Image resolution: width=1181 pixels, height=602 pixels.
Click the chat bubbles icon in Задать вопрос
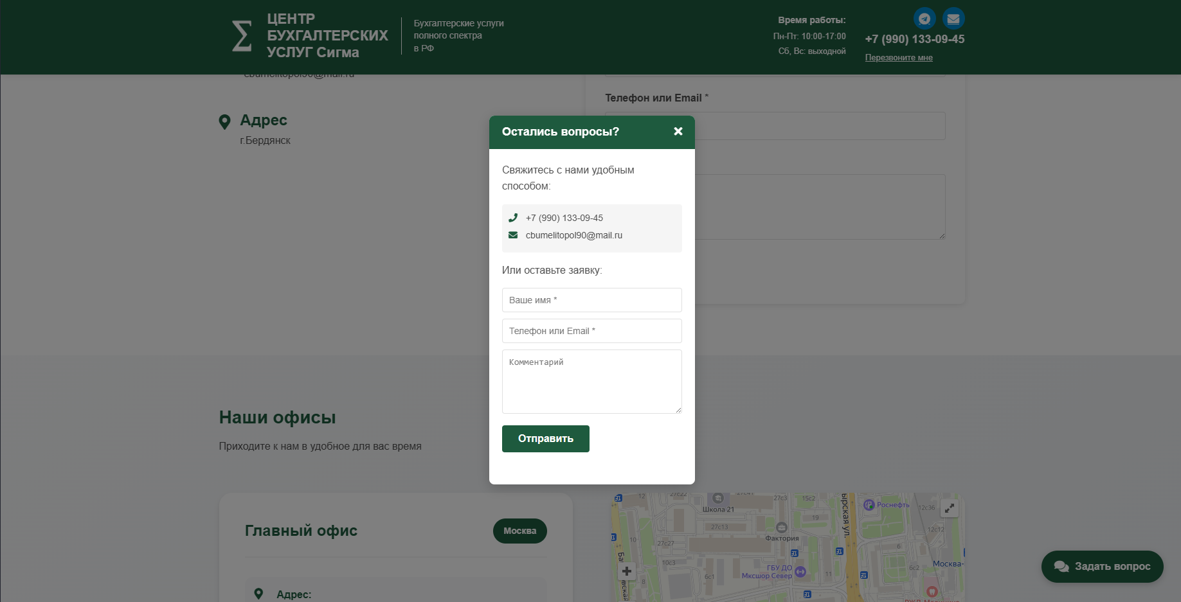[x=1061, y=567]
